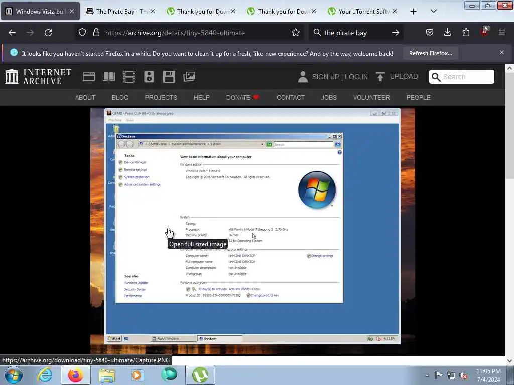
Task: Open the DONATE menu item
Action: click(242, 98)
